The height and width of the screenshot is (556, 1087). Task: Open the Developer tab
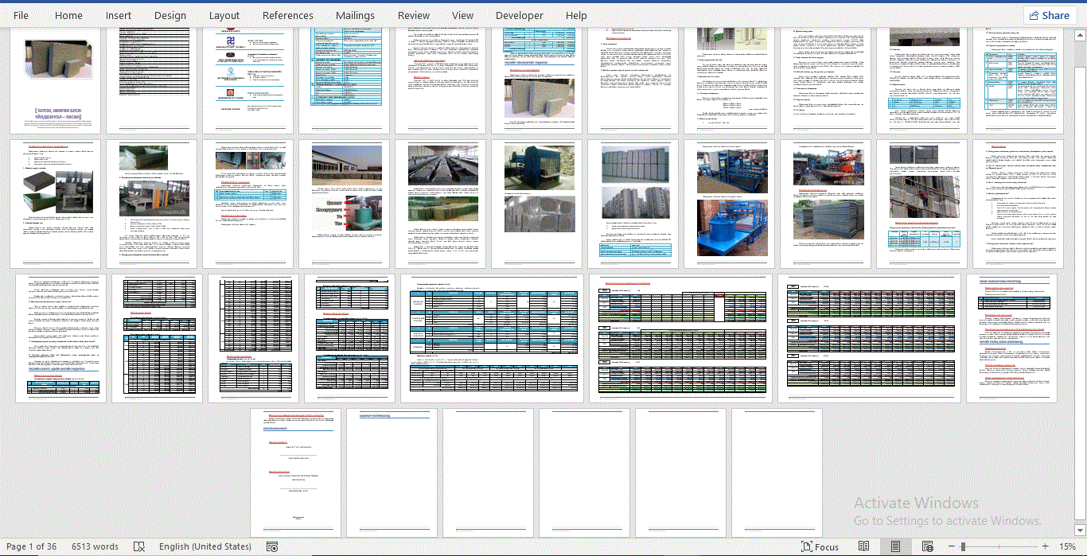tap(520, 15)
